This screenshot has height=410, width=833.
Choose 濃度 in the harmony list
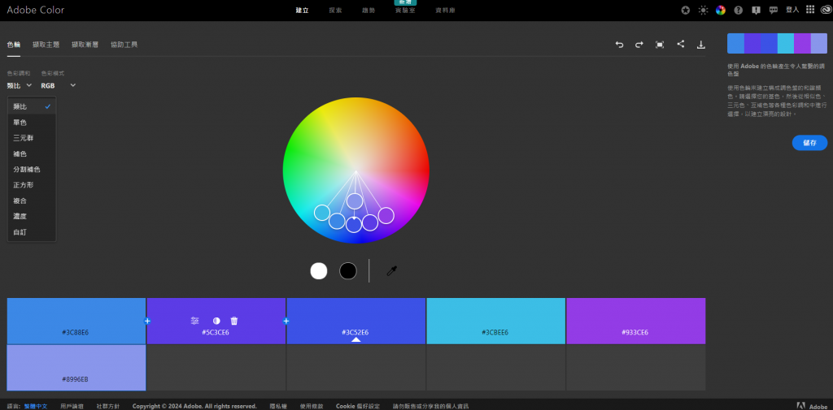[32, 217]
